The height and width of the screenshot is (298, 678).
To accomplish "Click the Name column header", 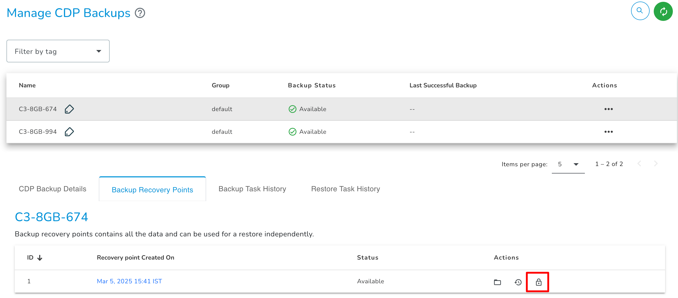I will point(27,85).
